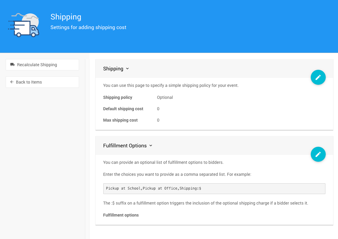Go back via Back to Items label
The image size is (338, 239).
click(x=29, y=82)
